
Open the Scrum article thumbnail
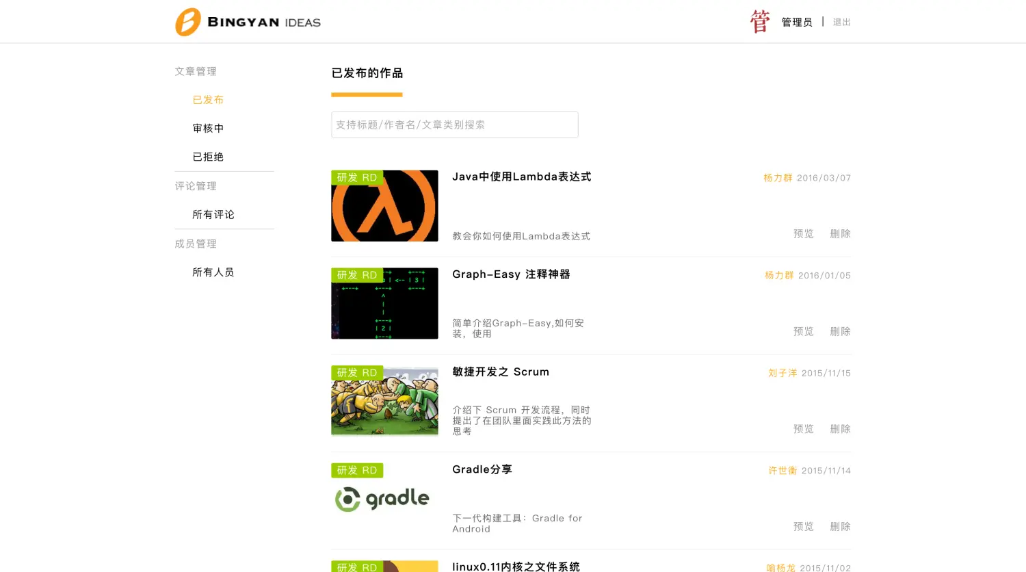[384, 401]
